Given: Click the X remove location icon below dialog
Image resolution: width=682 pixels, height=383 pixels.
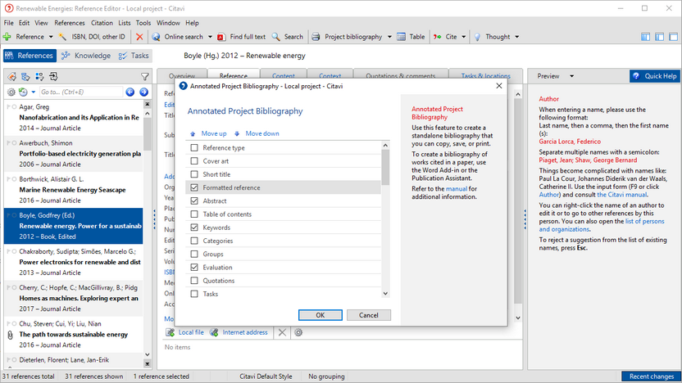Looking at the screenshot, I should 282,332.
